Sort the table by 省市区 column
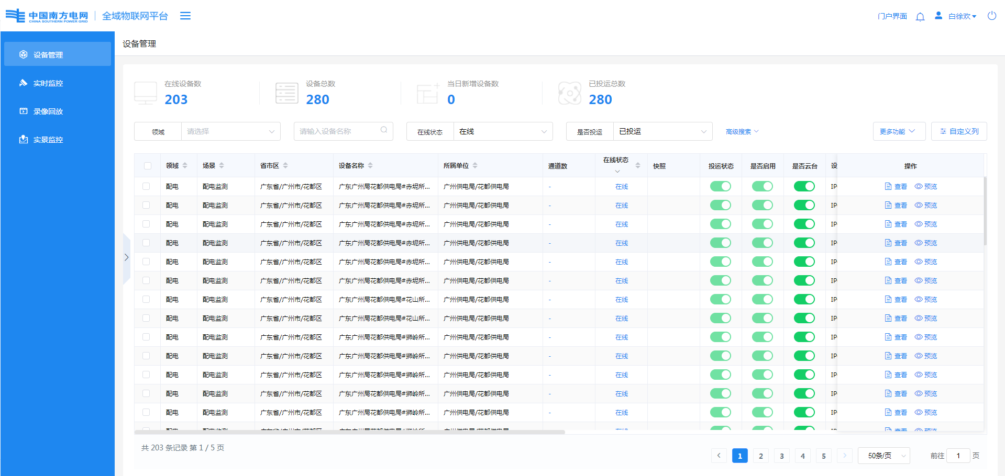This screenshot has width=1005, height=476. click(285, 165)
